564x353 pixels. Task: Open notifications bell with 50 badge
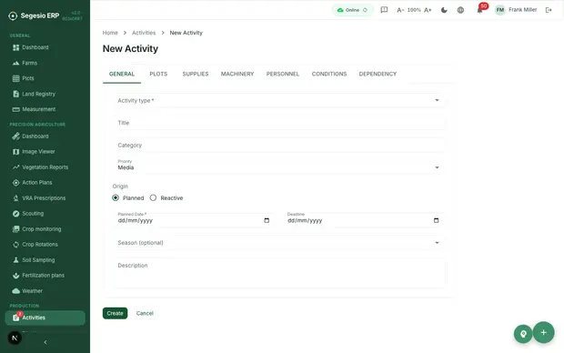[479, 10]
